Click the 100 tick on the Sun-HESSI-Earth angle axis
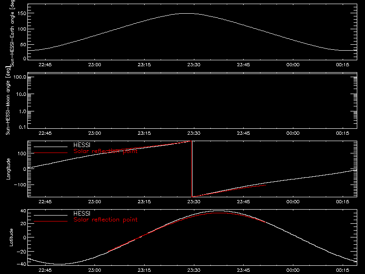The height and width of the screenshot is (274, 365). tap(21, 29)
